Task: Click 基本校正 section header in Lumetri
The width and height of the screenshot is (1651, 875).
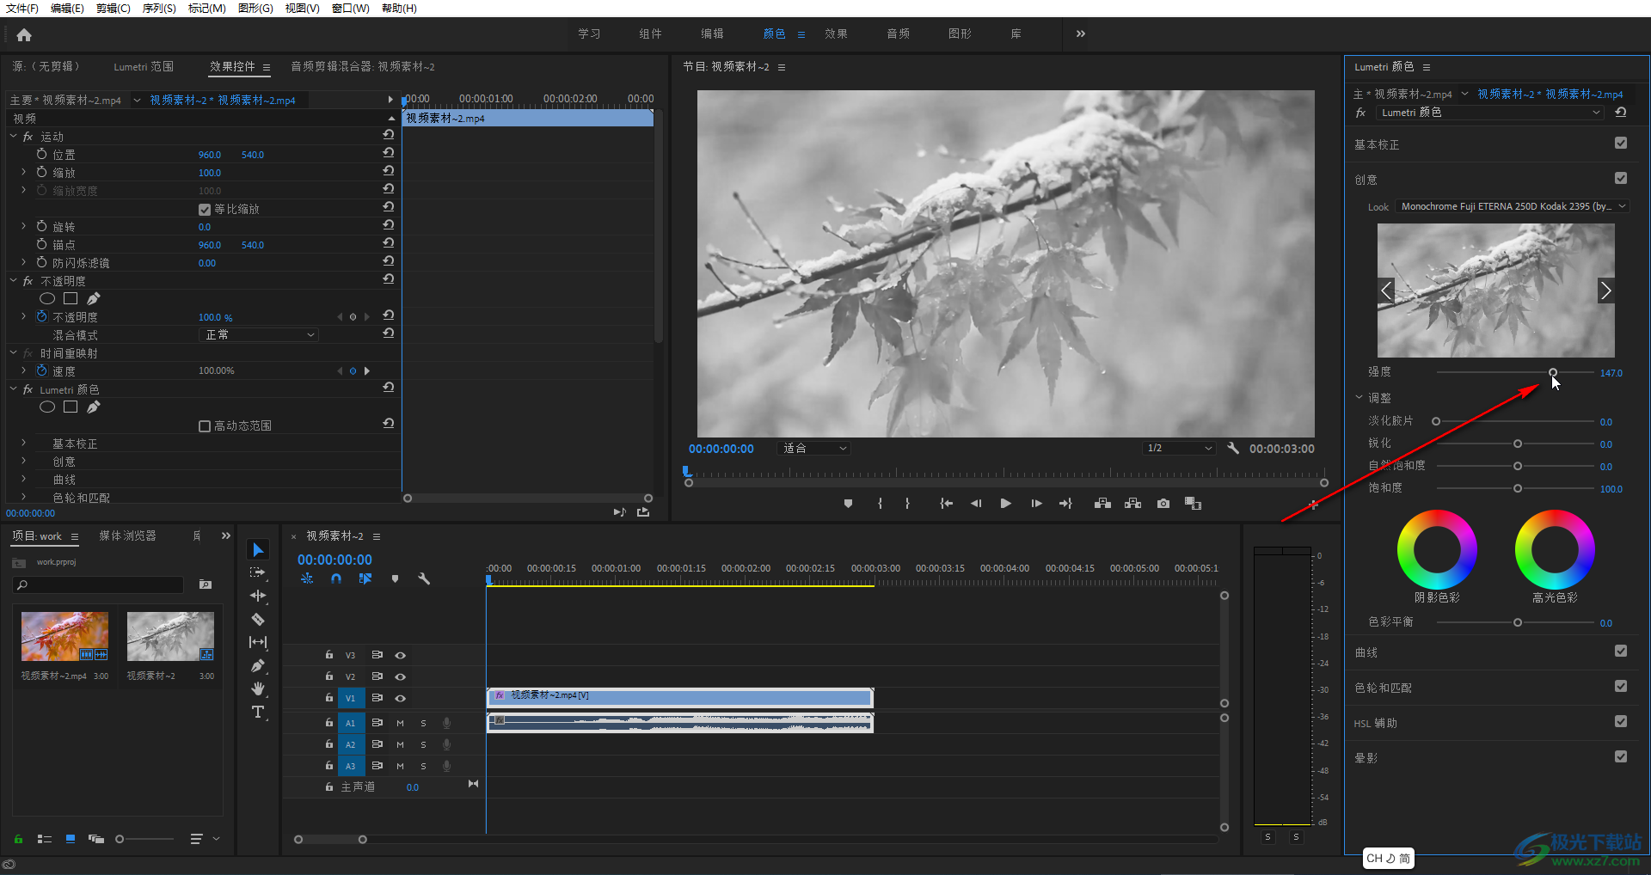Action: click(x=1377, y=144)
